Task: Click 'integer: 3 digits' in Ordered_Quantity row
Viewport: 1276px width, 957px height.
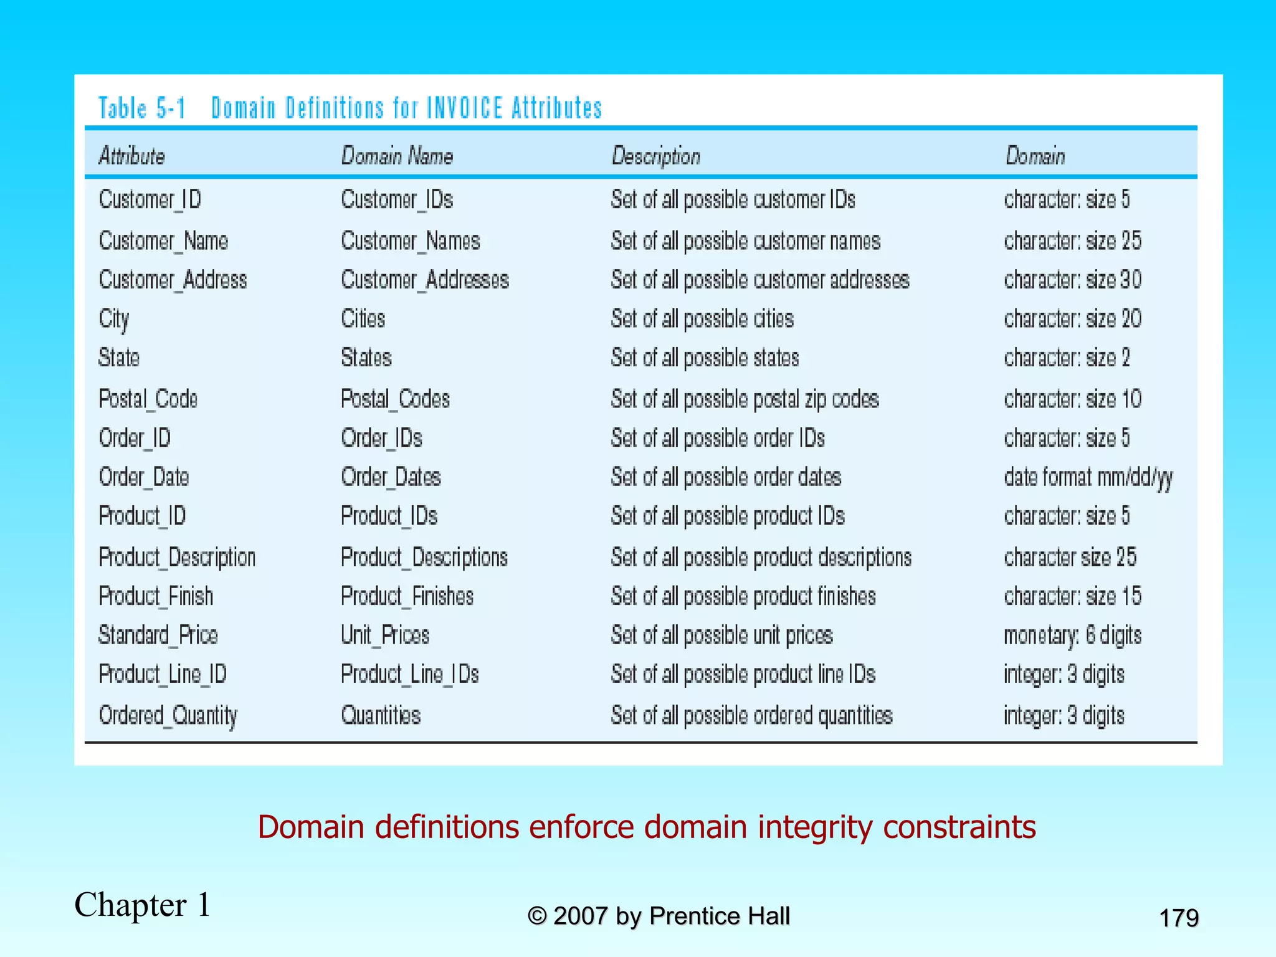Action: click(1064, 716)
